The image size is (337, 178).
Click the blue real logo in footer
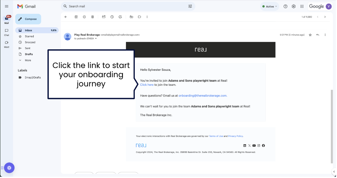point(141,146)
